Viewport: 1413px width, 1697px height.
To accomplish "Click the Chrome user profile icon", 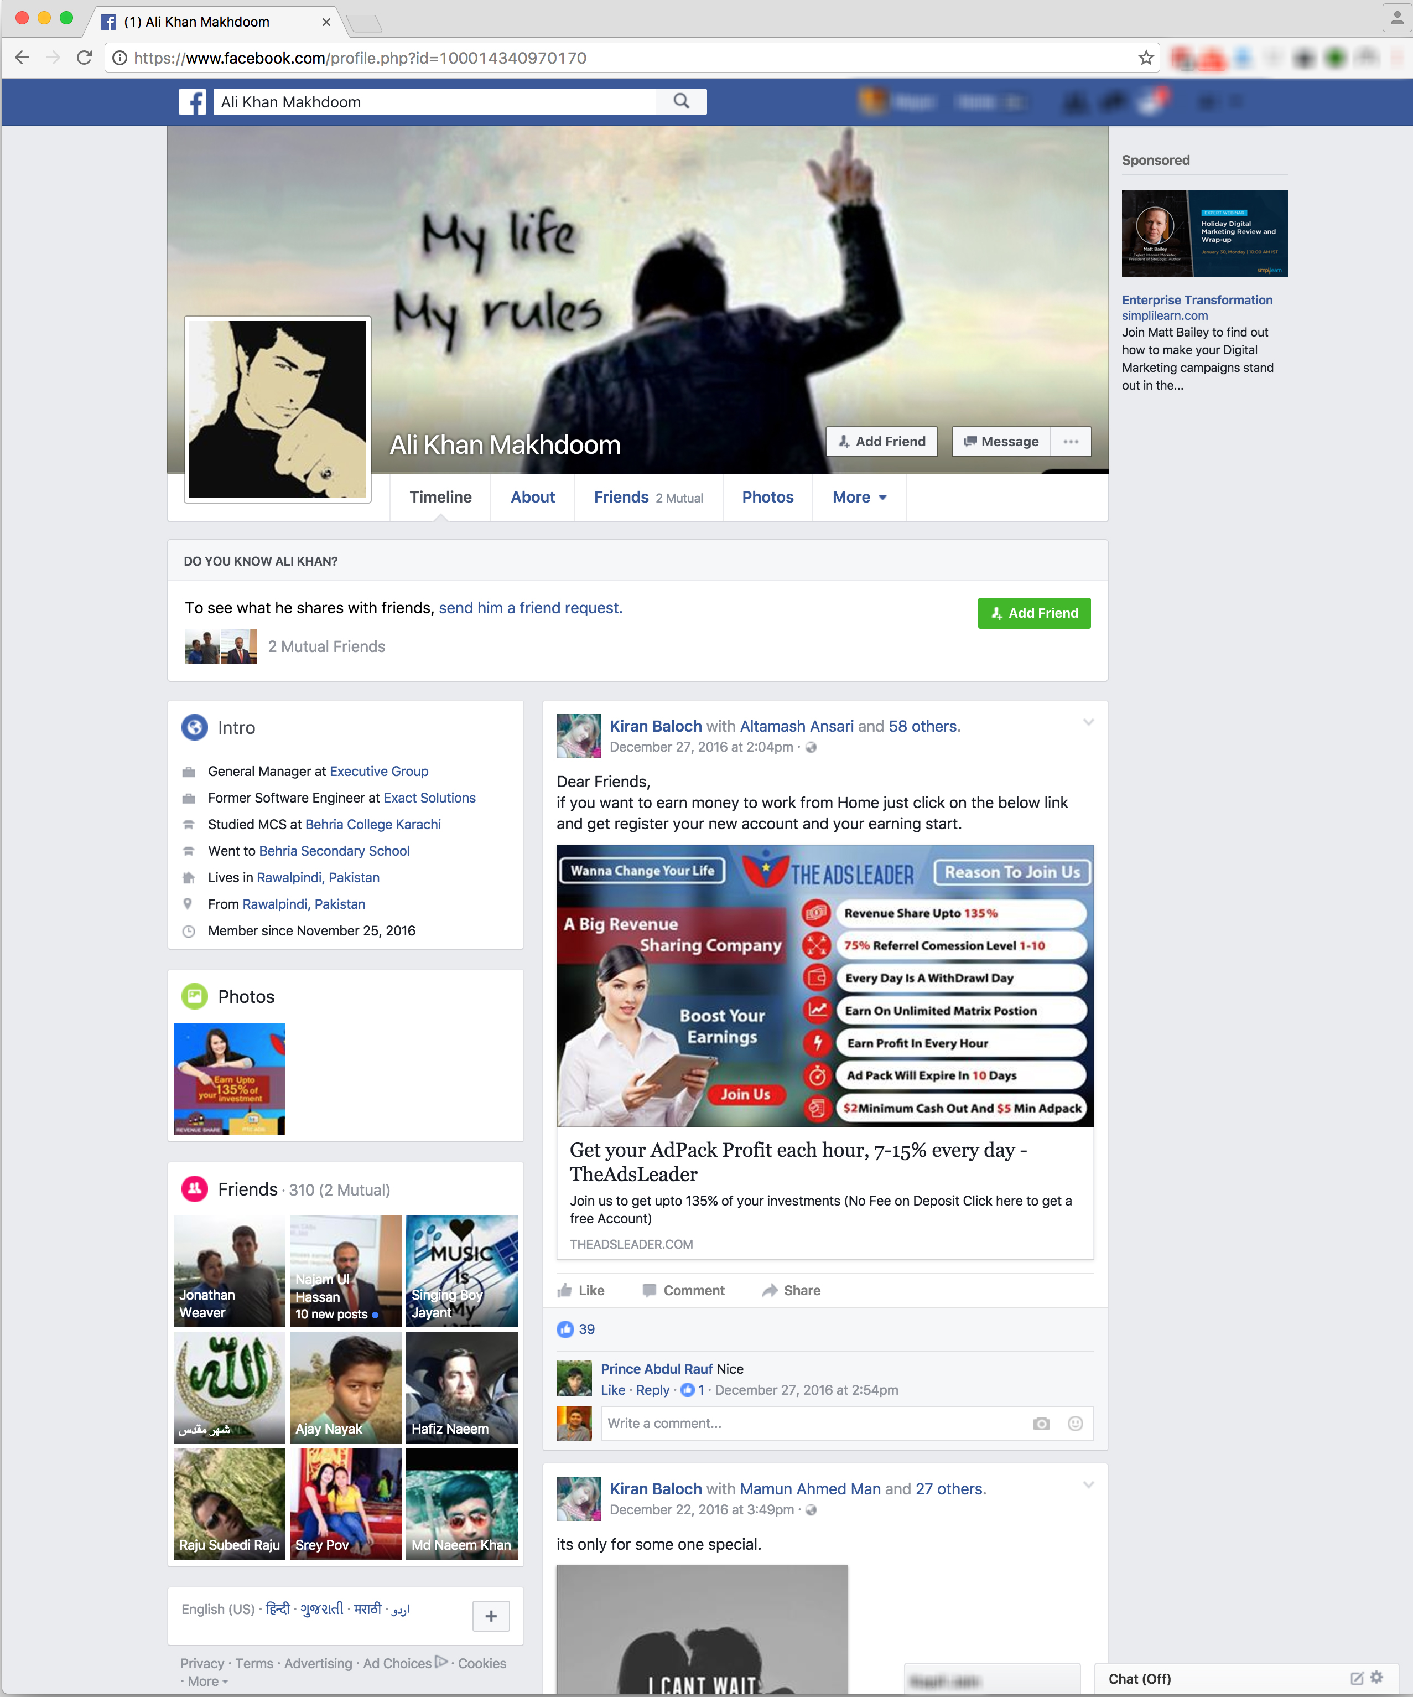I will (x=1397, y=18).
